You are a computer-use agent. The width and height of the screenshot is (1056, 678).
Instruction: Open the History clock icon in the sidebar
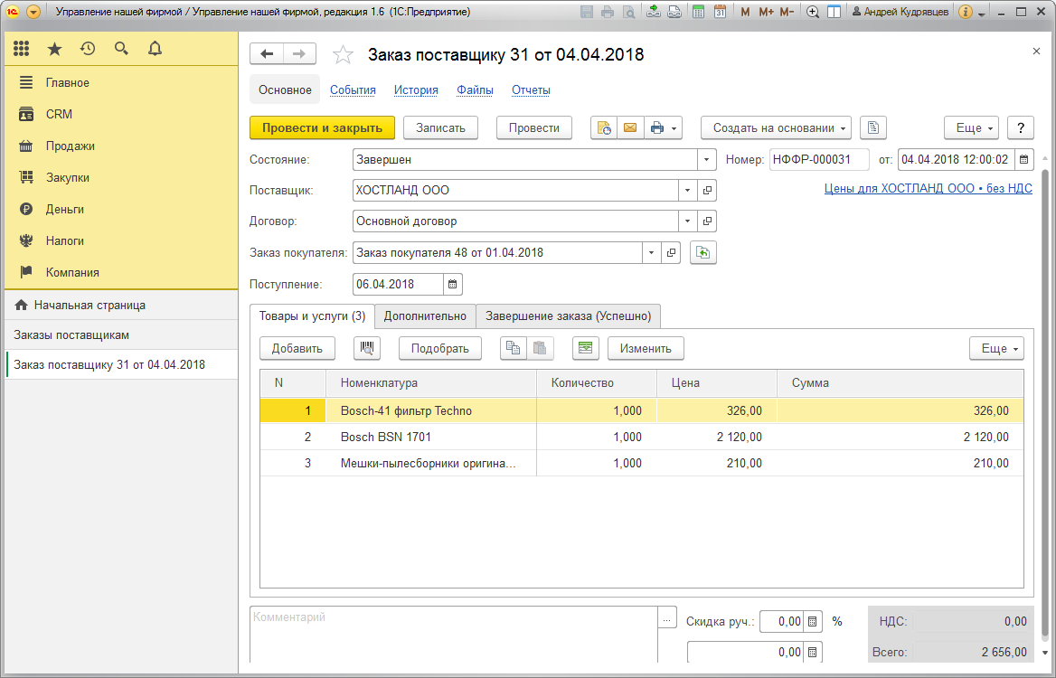pyautogui.click(x=88, y=49)
